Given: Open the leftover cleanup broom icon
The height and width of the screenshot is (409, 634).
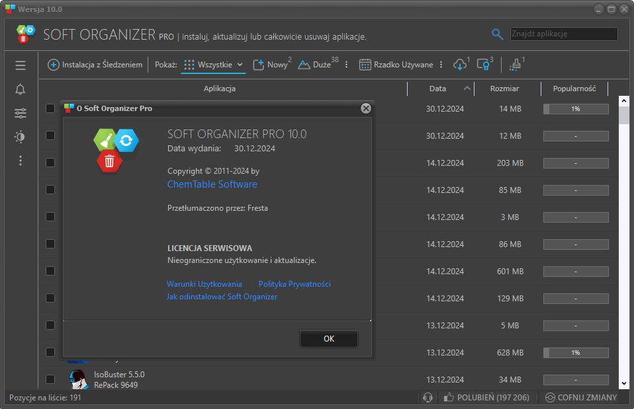Looking at the screenshot, I should tap(516, 64).
